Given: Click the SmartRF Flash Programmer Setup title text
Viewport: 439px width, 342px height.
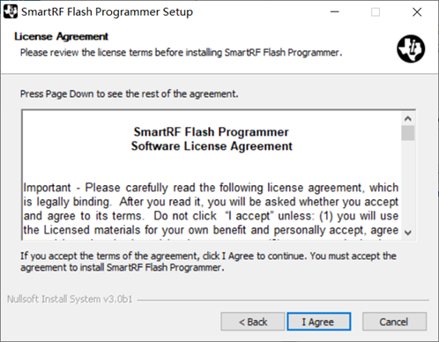Looking at the screenshot, I should coord(107,12).
